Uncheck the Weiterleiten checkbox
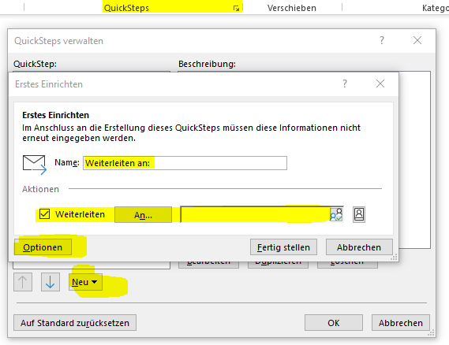This screenshot has height=345, width=449. (x=45, y=214)
